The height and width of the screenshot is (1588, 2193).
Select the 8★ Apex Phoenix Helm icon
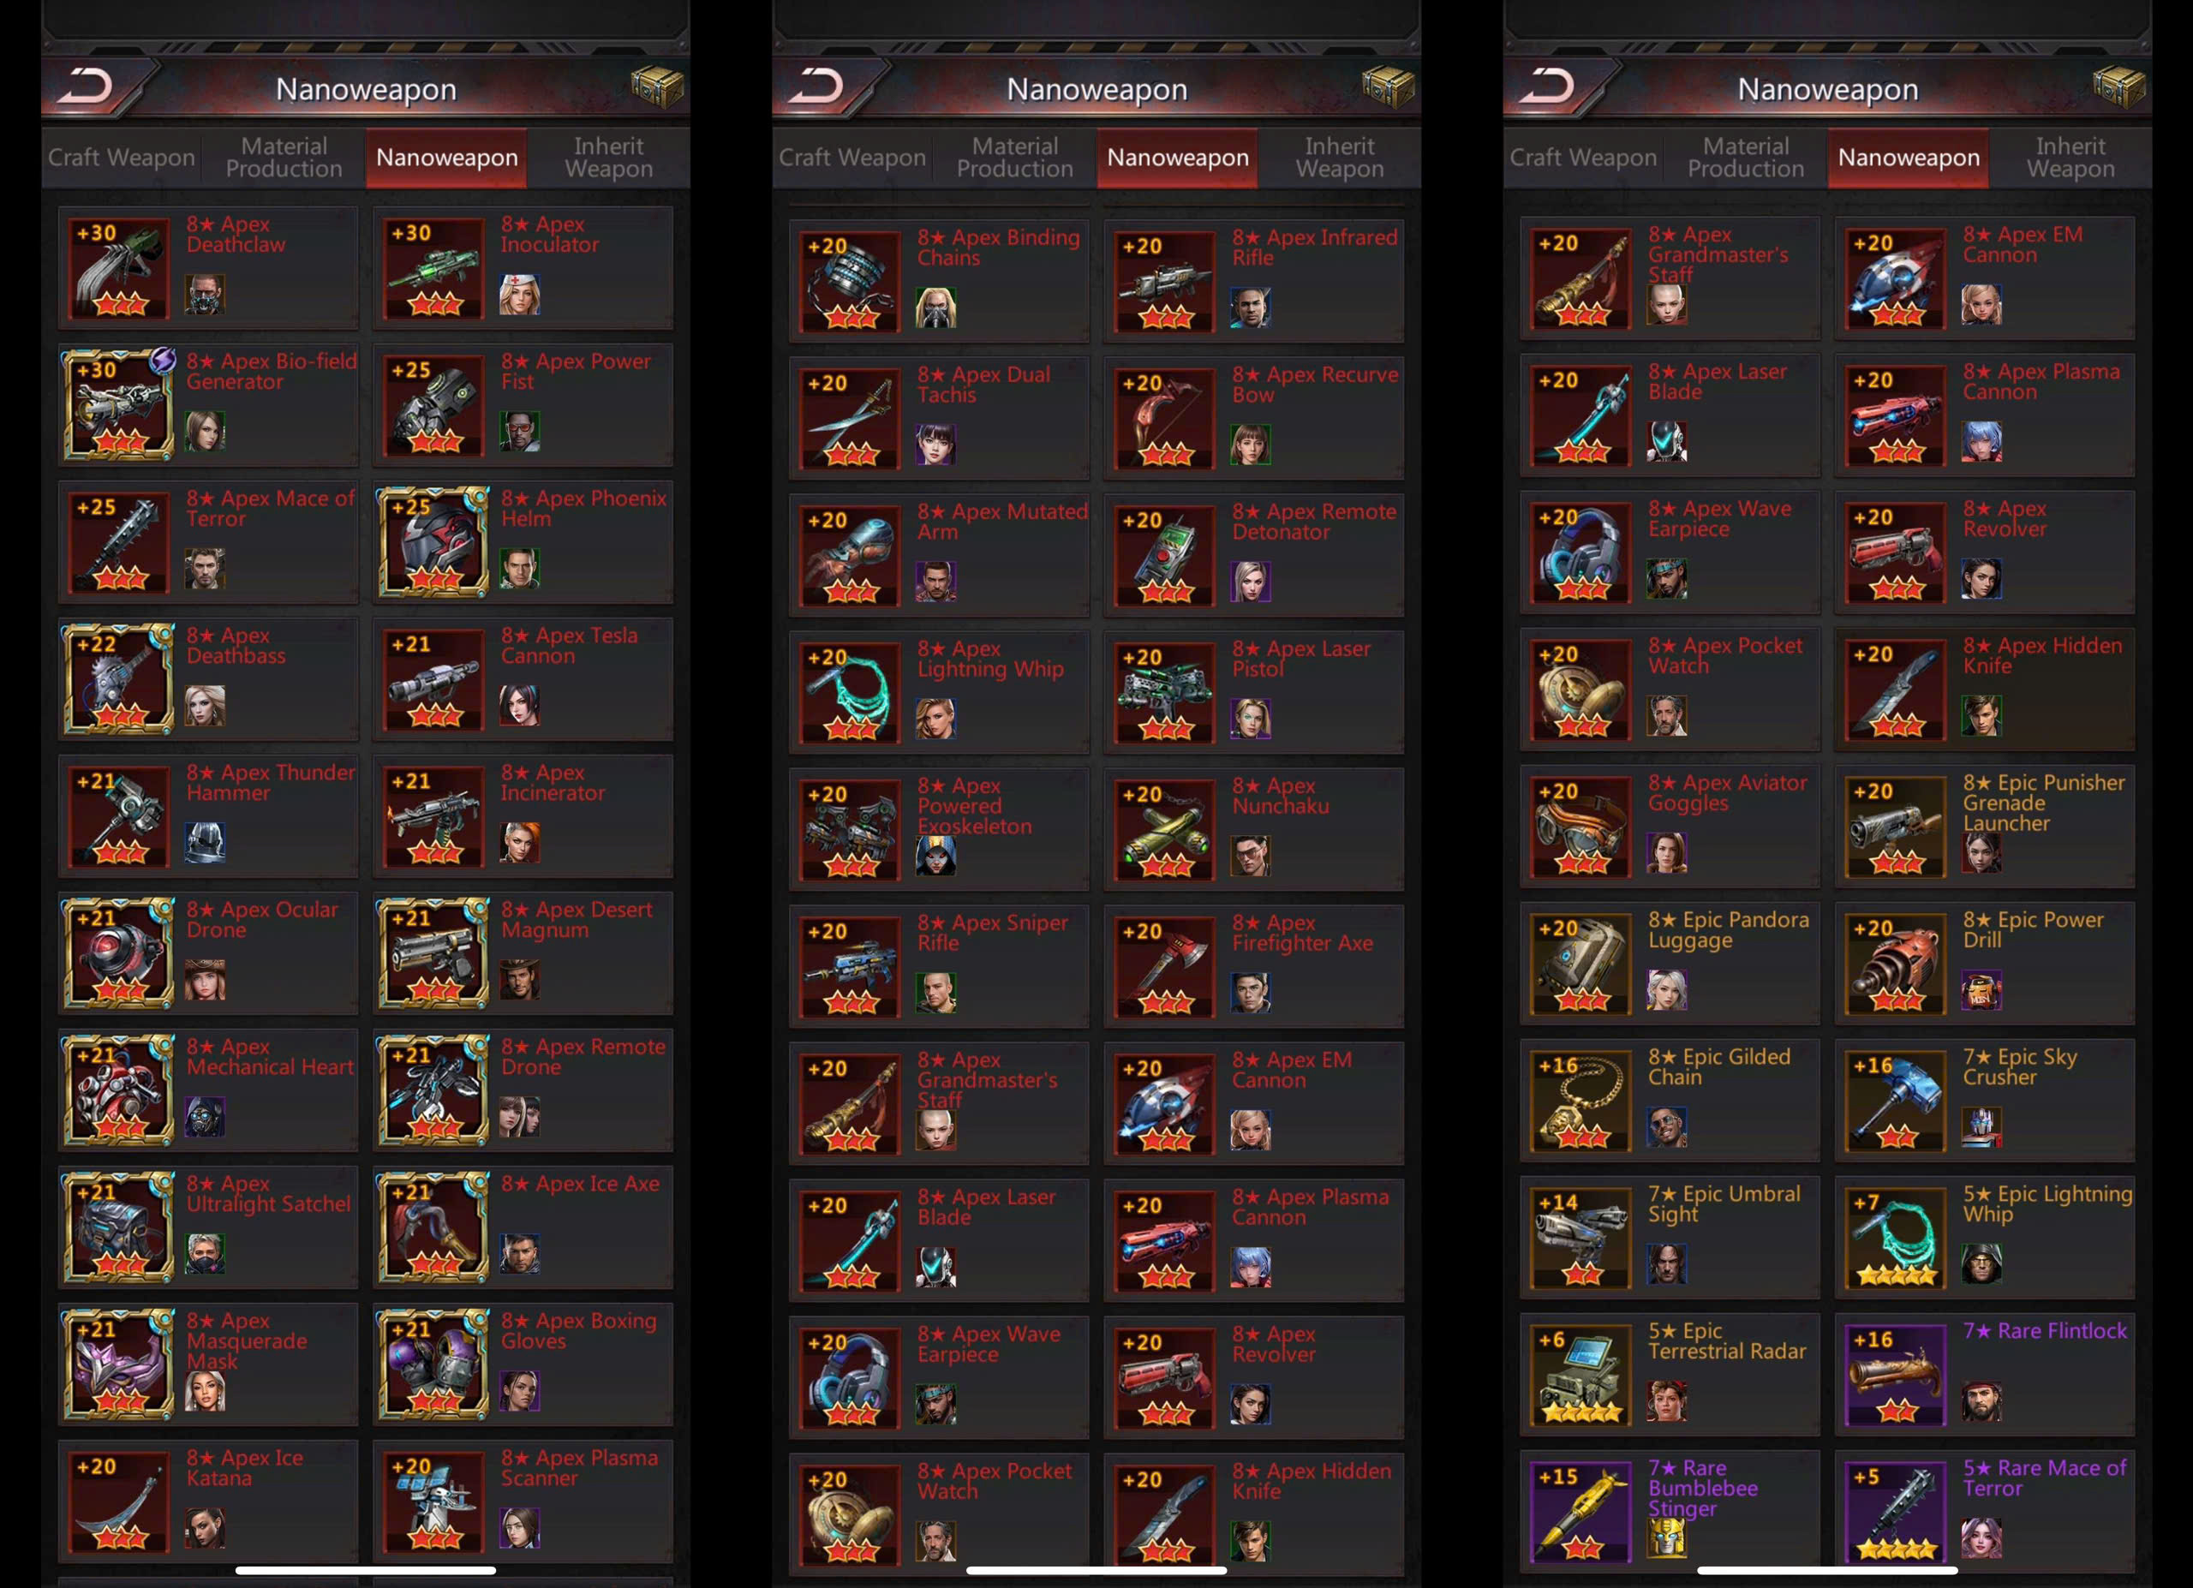tap(434, 542)
